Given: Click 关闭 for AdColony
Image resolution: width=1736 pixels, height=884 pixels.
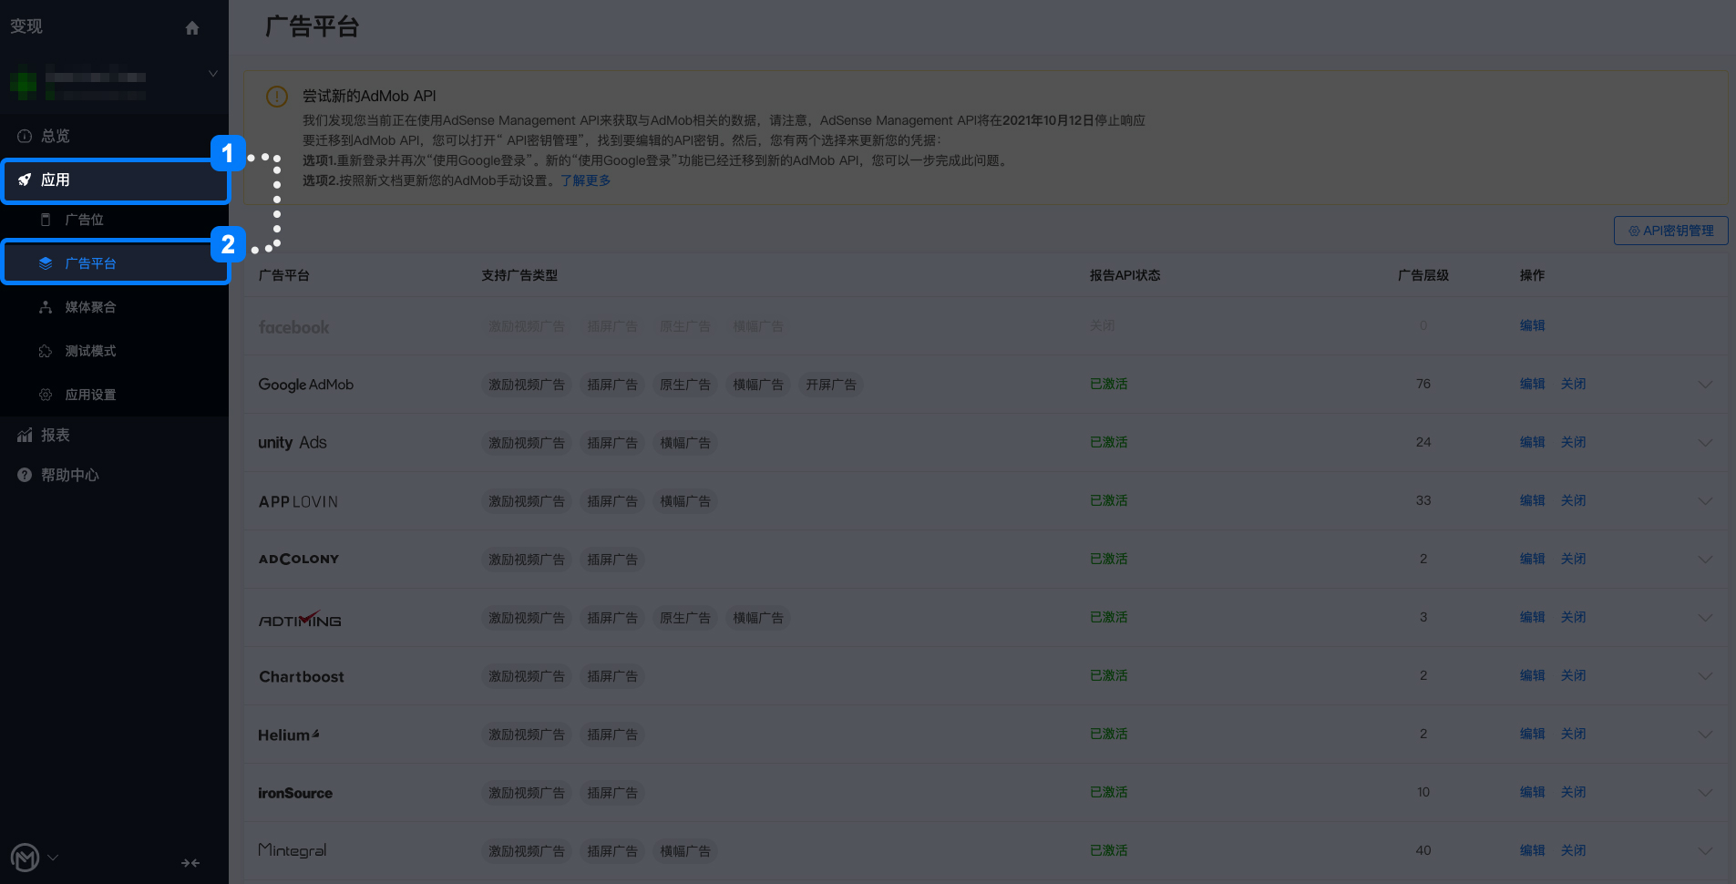Looking at the screenshot, I should pos(1573,559).
